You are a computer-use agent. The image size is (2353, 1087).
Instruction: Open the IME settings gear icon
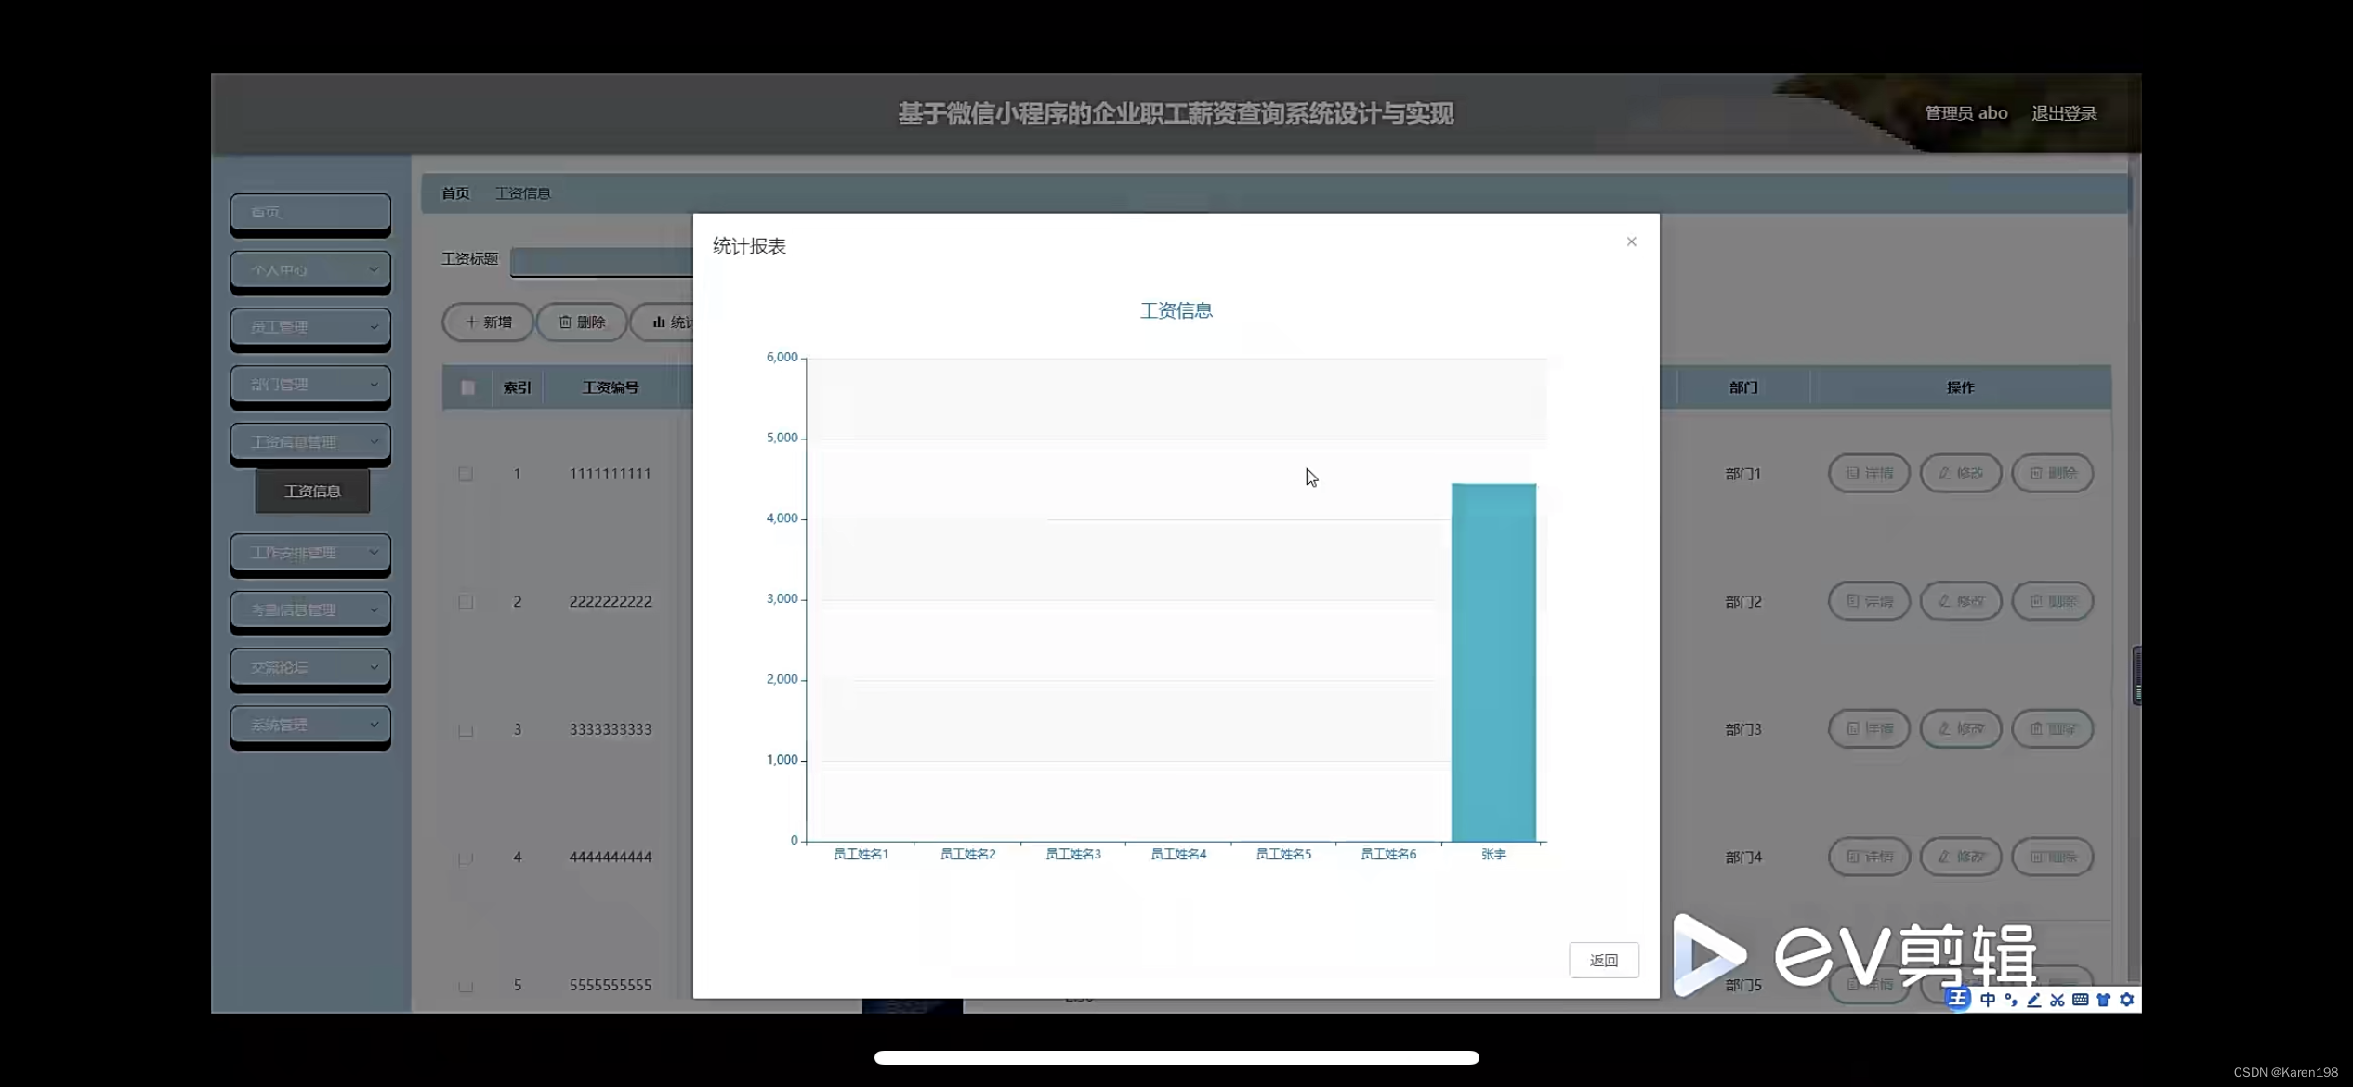pyautogui.click(x=2126, y=1000)
